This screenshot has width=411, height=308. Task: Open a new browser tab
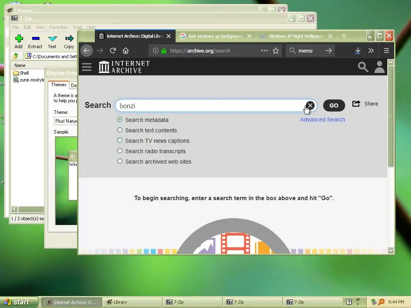344,36
